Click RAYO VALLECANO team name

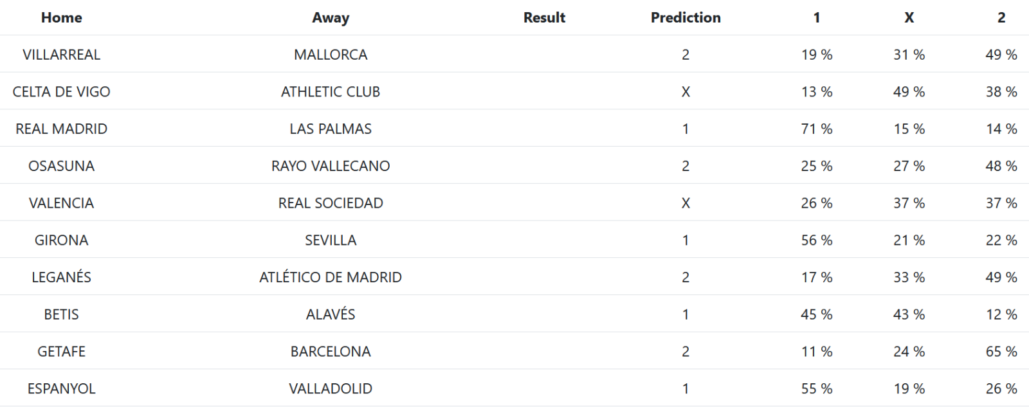[x=331, y=166]
